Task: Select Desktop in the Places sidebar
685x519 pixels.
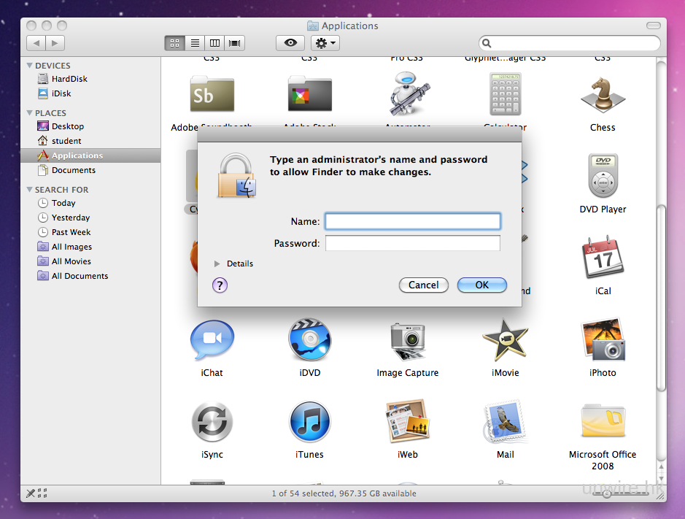Action: click(67, 126)
